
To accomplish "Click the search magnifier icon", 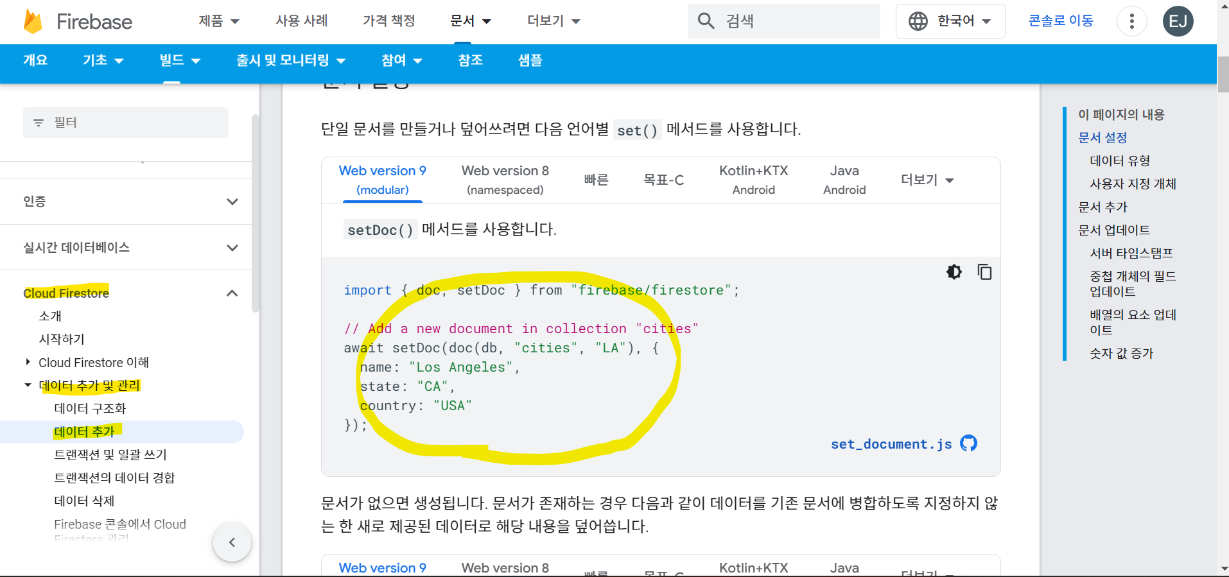I will 706,21.
